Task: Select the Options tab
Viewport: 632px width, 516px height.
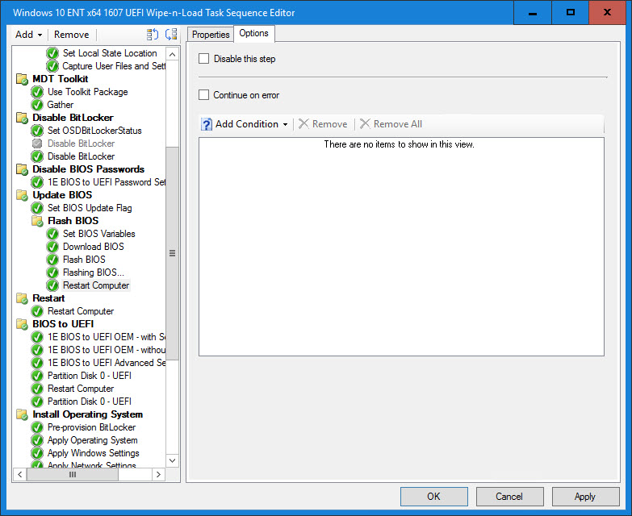Action: pos(254,34)
